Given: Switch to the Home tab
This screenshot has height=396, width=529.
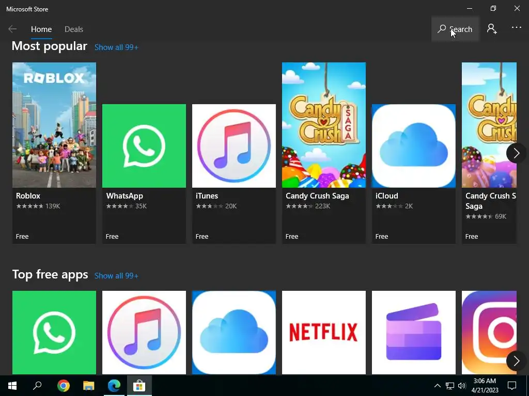Looking at the screenshot, I should (x=41, y=29).
